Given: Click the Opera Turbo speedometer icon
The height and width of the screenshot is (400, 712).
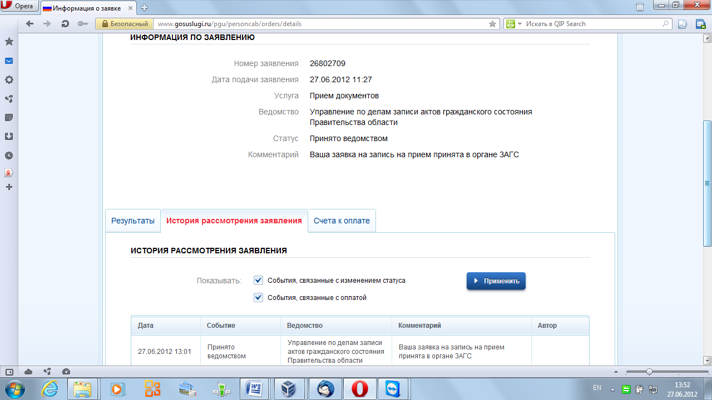Looking at the screenshot, I should tap(66, 372).
